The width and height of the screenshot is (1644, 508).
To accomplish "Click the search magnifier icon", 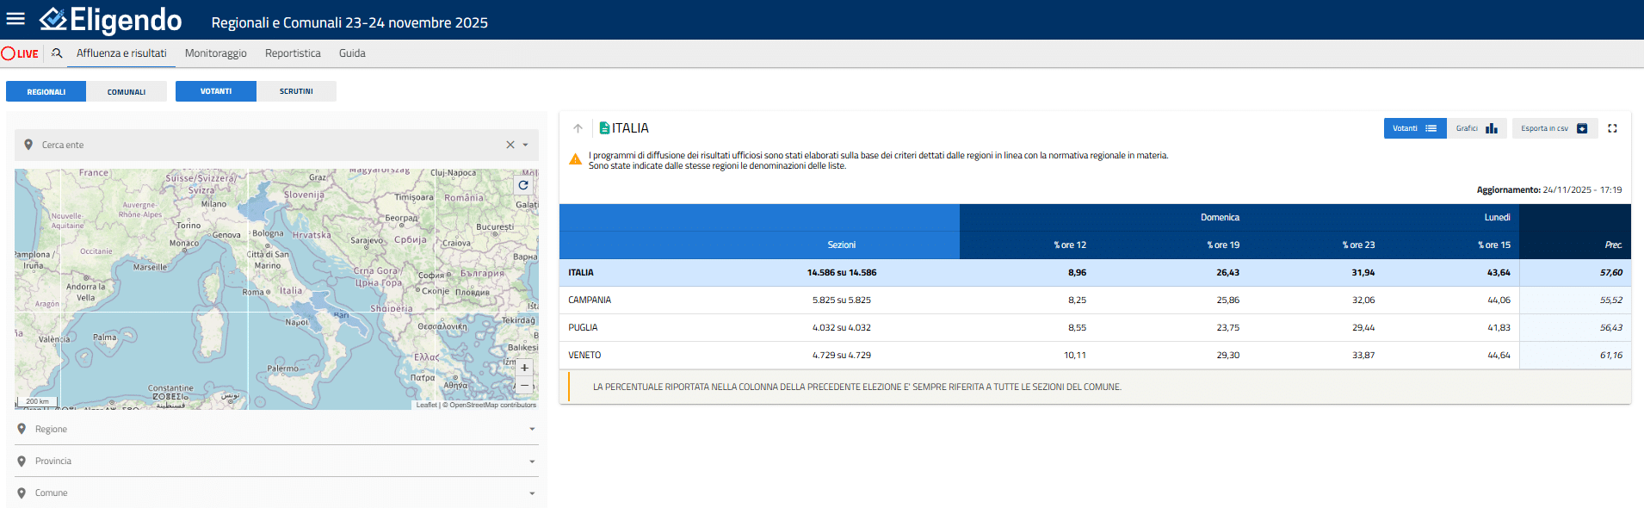I will [x=57, y=53].
